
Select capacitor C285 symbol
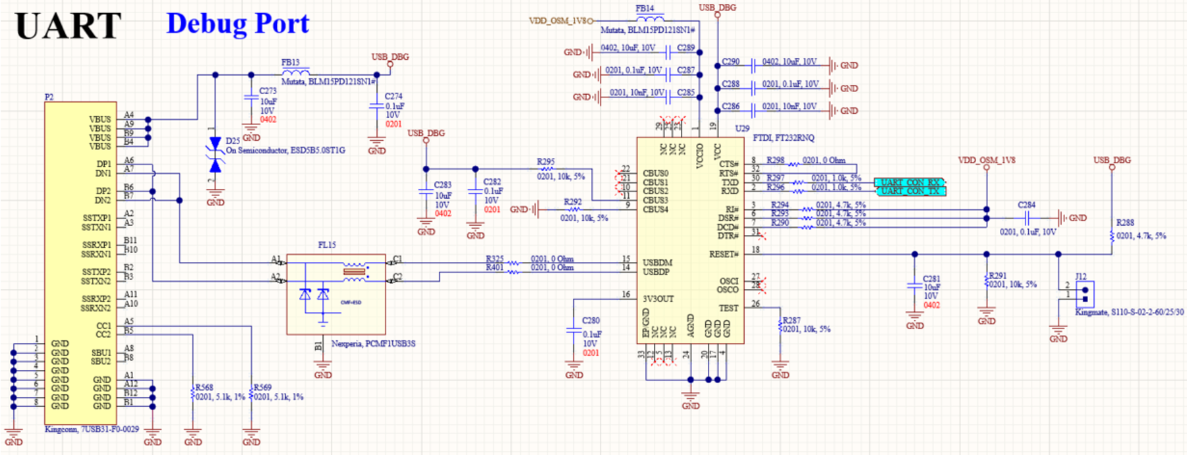pyautogui.click(x=668, y=97)
